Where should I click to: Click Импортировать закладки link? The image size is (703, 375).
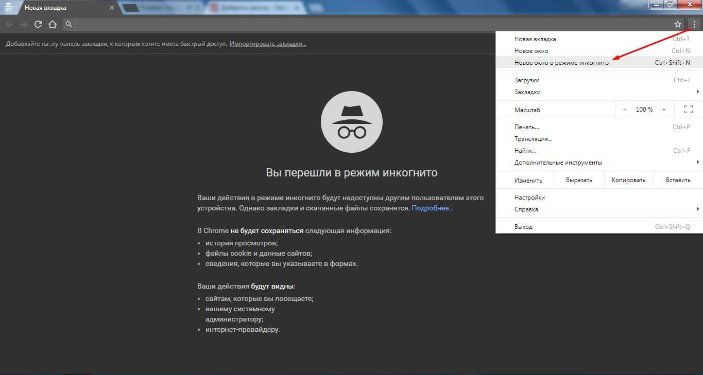[x=268, y=44]
